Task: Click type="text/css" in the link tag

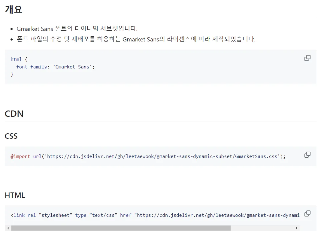Action: [x=96, y=215]
